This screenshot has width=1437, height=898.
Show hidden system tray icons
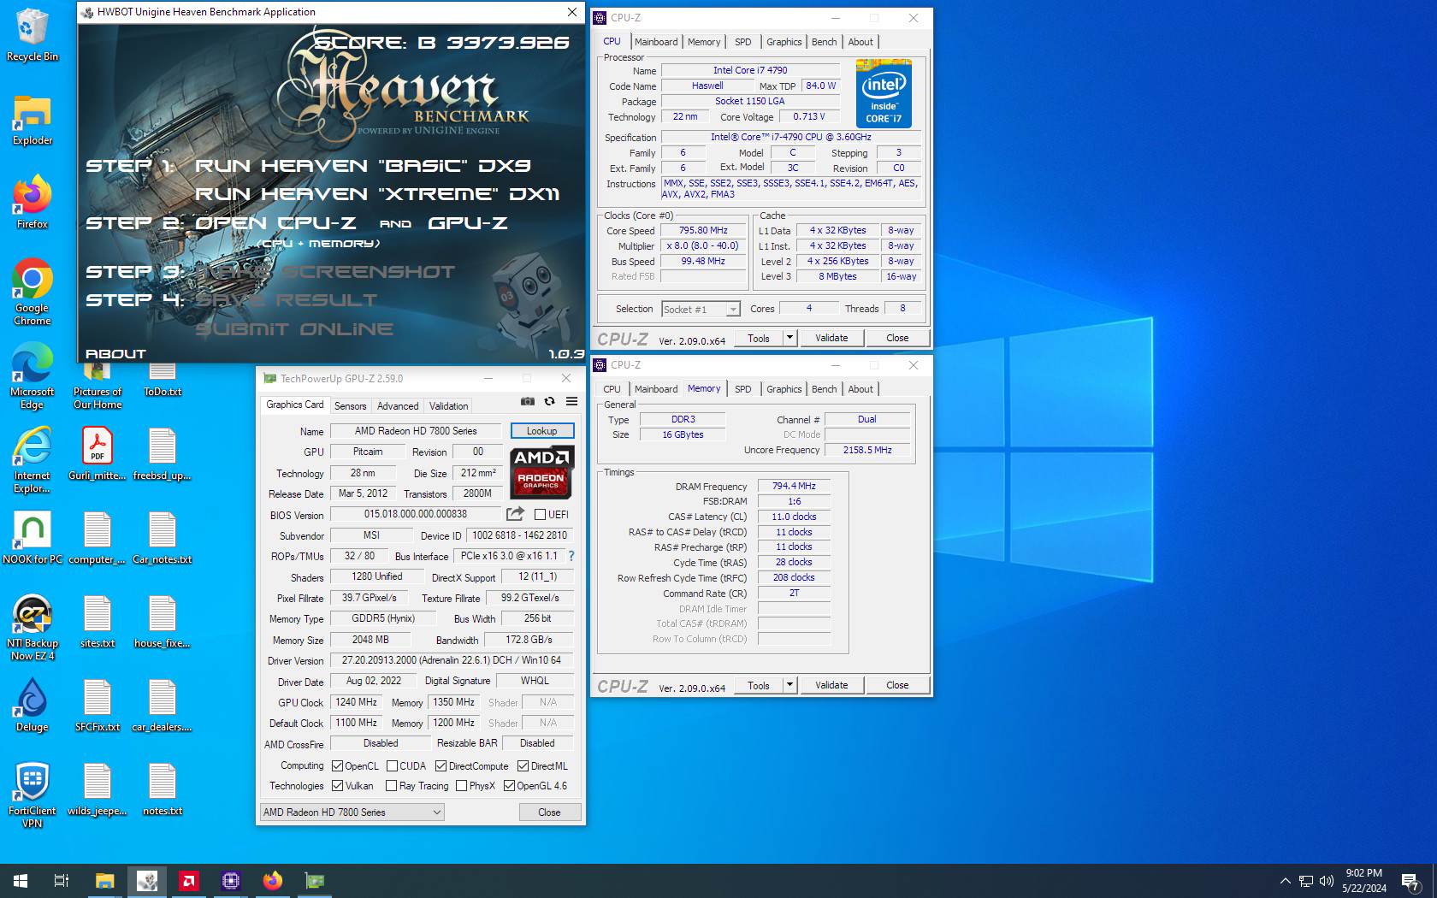[1285, 881]
